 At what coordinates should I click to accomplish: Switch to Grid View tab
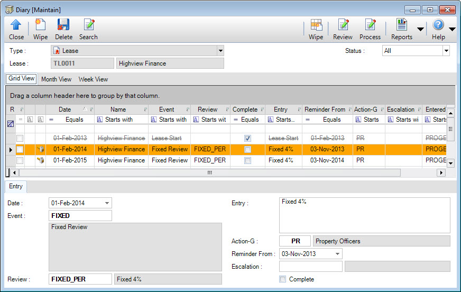pos(21,78)
